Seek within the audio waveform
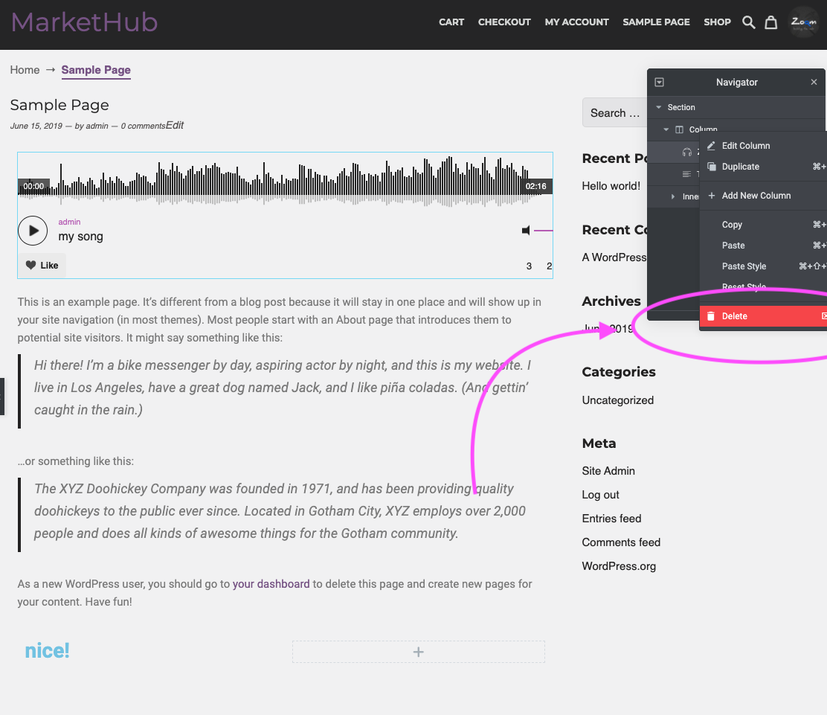The height and width of the screenshot is (715, 827). (x=285, y=181)
